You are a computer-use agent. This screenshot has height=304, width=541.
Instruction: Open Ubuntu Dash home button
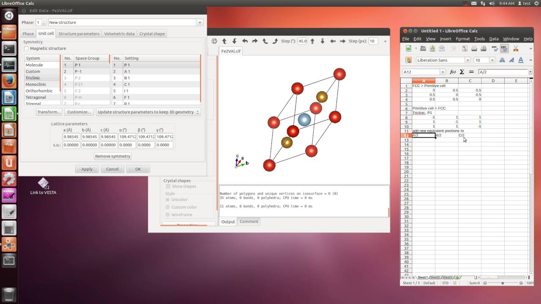(9, 16)
